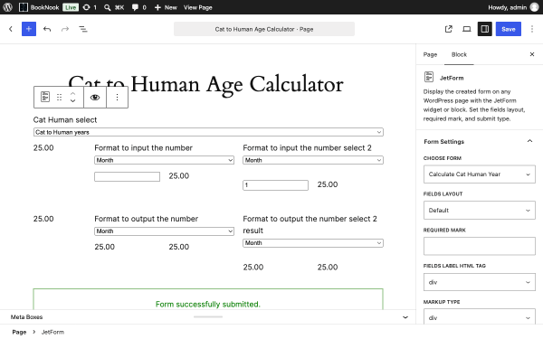The width and height of the screenshot is (543, 339).
Task: Open the New content menu
Action: (x=166, y=7)
